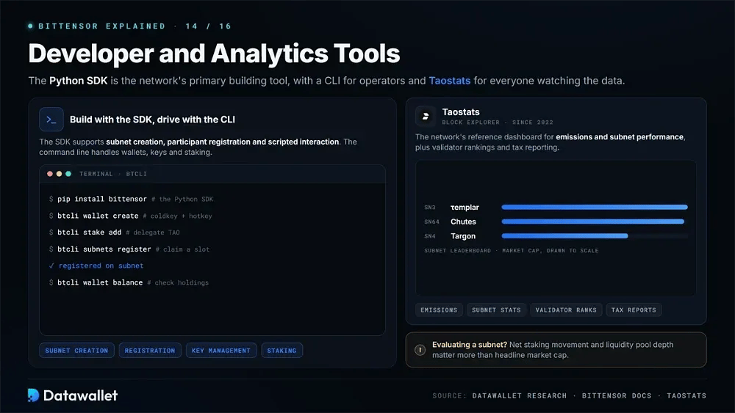Click 'Build with the SDK, drive with the CLI' heading
Viewport: 735px width, 413px height.
(x=152, y=120)
